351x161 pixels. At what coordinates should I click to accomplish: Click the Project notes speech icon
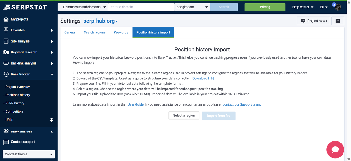tap(303, 21)
